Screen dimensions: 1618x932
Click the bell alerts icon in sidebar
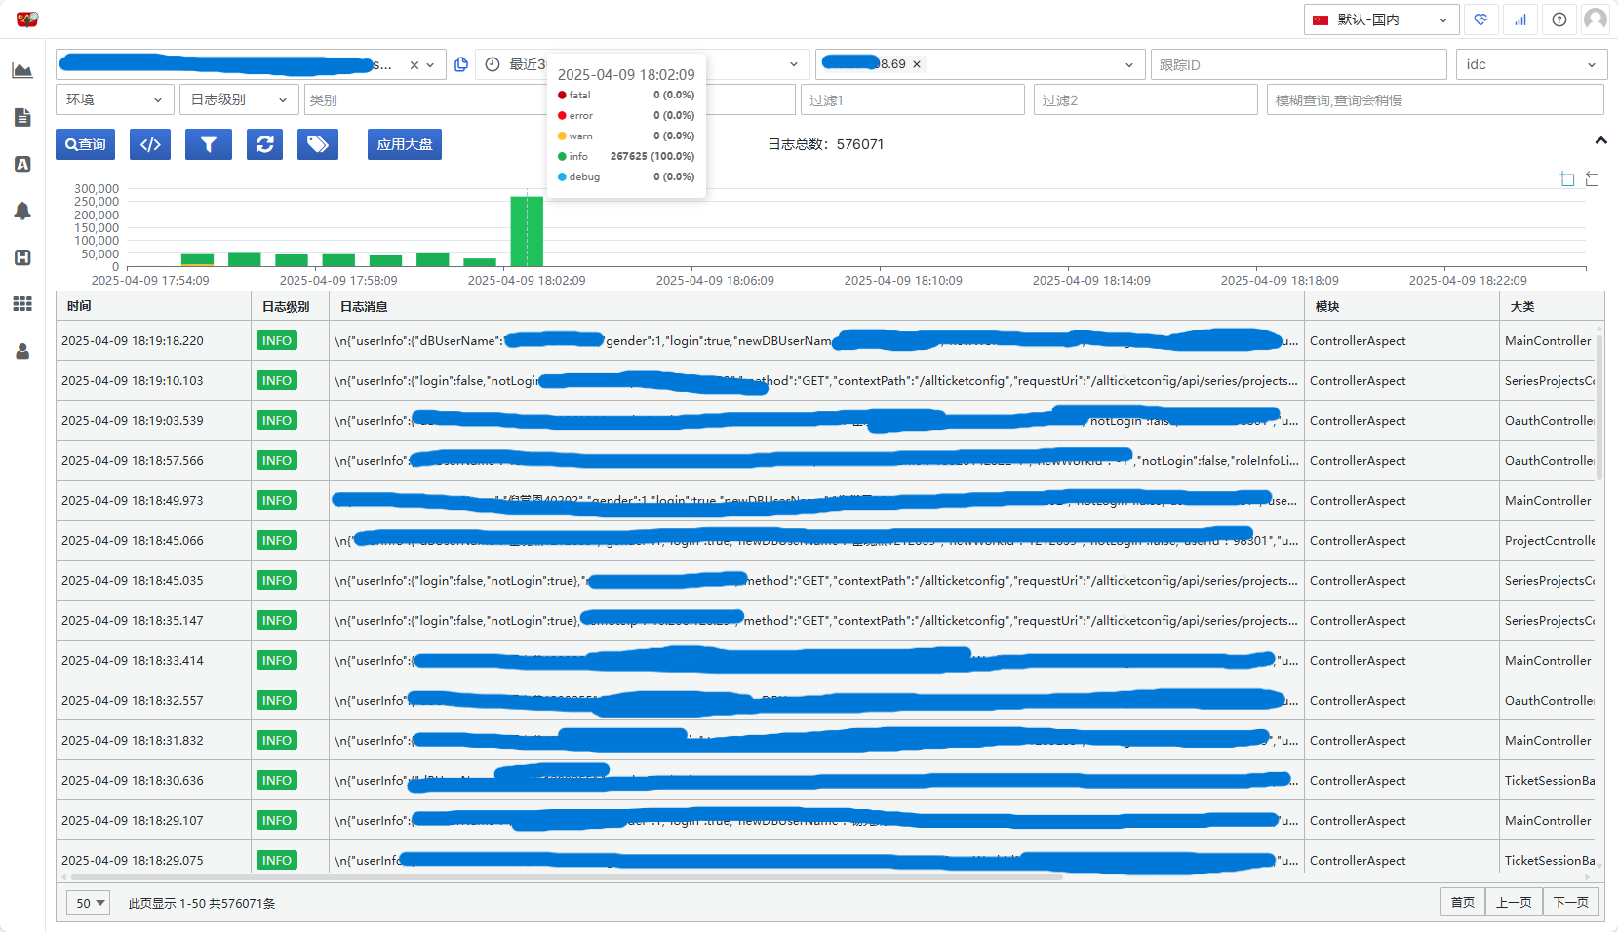coord(22,211)
